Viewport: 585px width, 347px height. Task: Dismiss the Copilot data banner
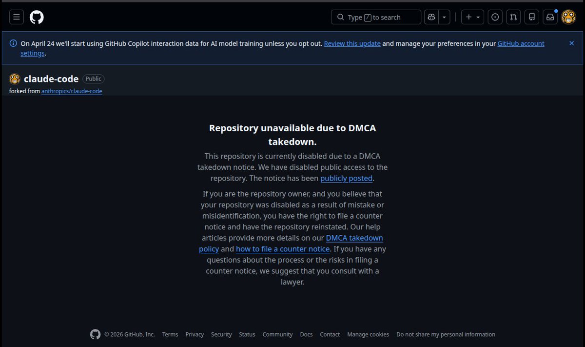[571, 43]
